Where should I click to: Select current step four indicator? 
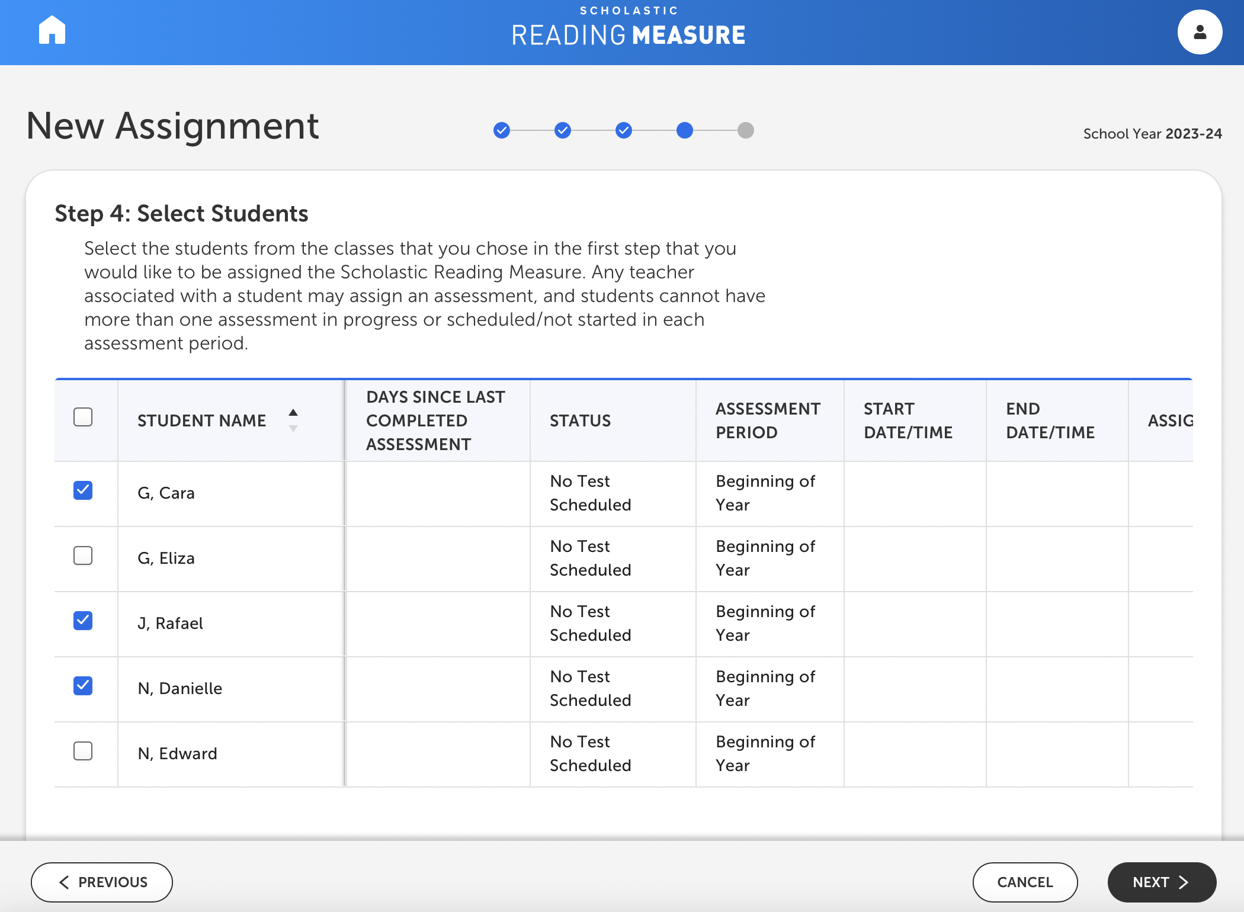(x=685, y=130)
